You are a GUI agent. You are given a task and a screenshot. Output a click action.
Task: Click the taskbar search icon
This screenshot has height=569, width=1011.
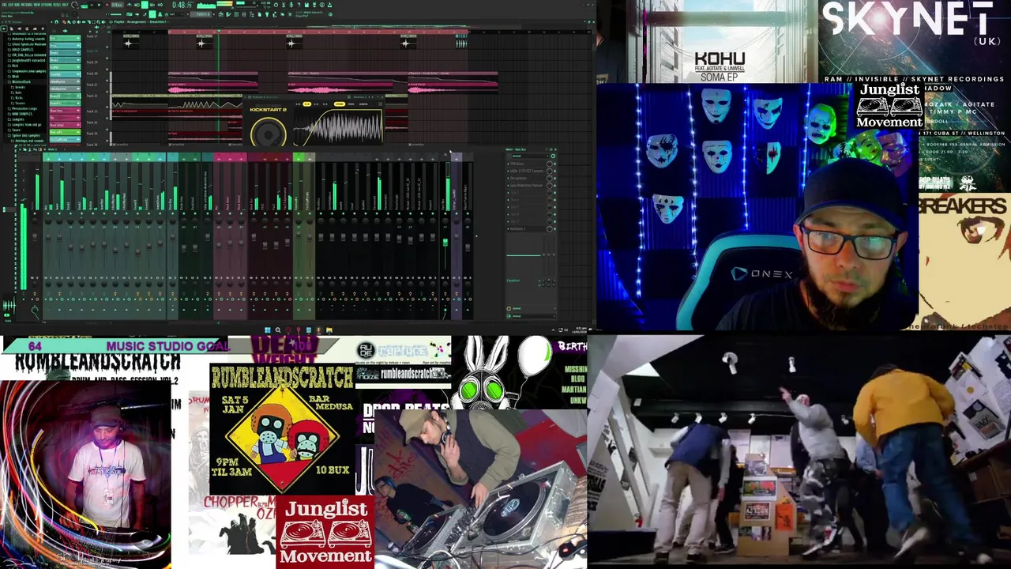pos(278,330)
